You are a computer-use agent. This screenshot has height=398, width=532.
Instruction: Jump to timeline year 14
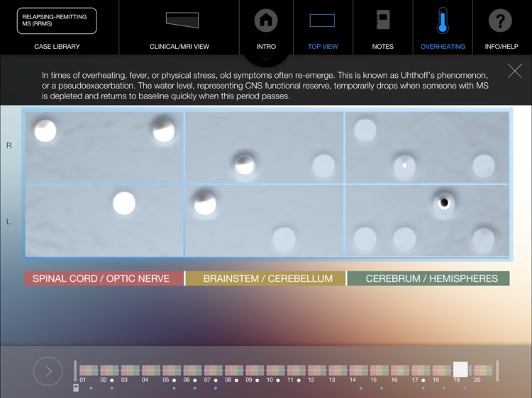pyautogui.click(x=359, y=370)
